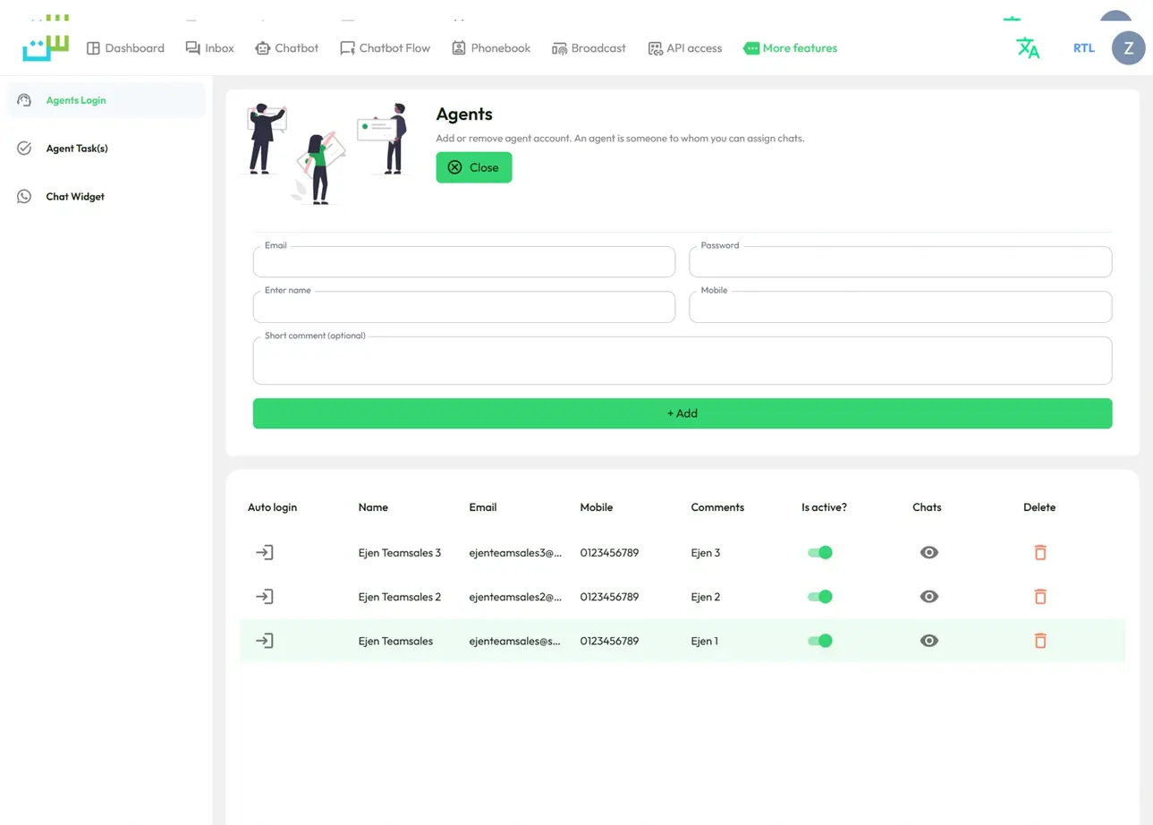Delete agent Ejen Teamsales 3 trash icon
1153x825 pixels.
(1040, 552)
